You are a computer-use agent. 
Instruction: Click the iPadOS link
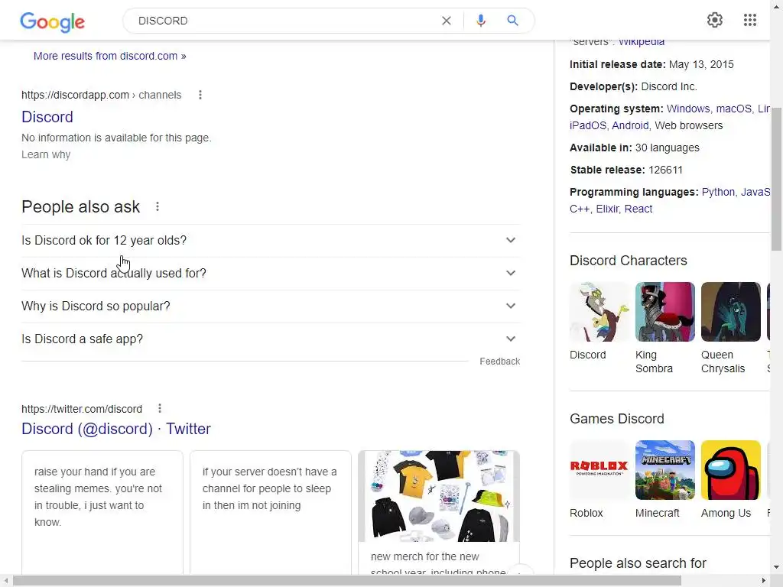point(588,126)
